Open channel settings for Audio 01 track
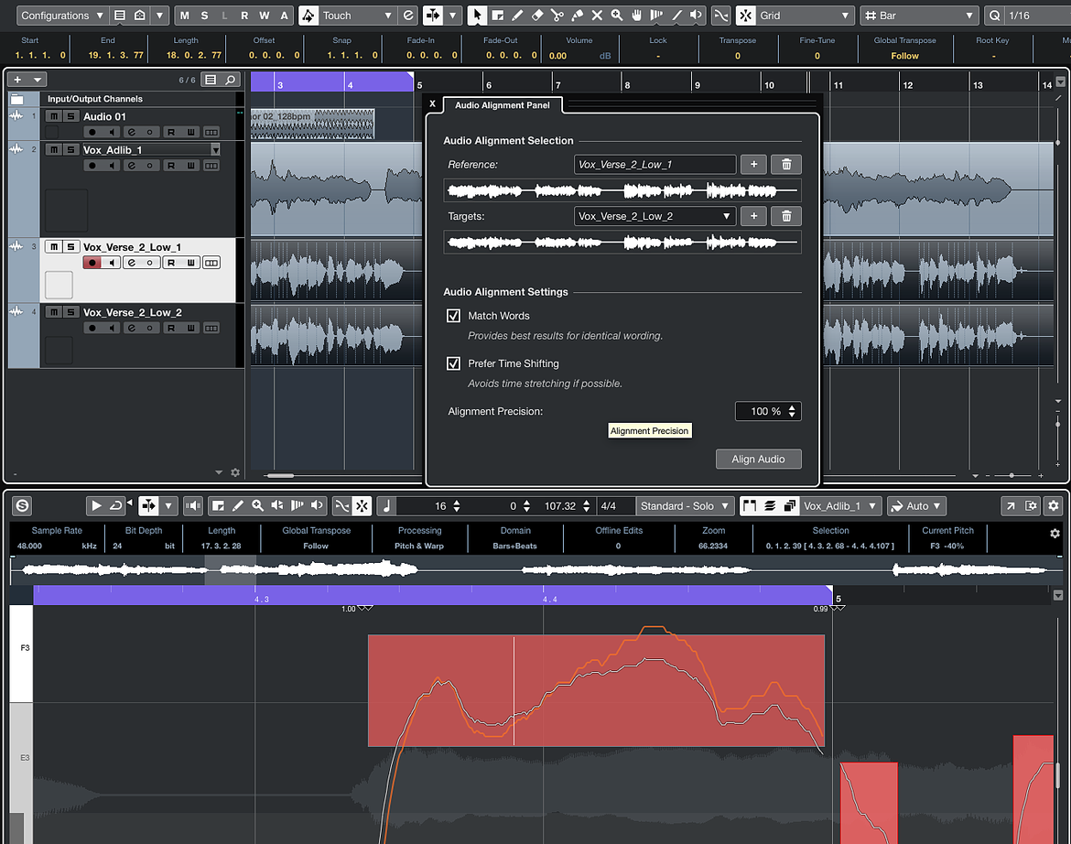Image resolution: width=1071 pixels, height=844 pixels. pos(131,133)
